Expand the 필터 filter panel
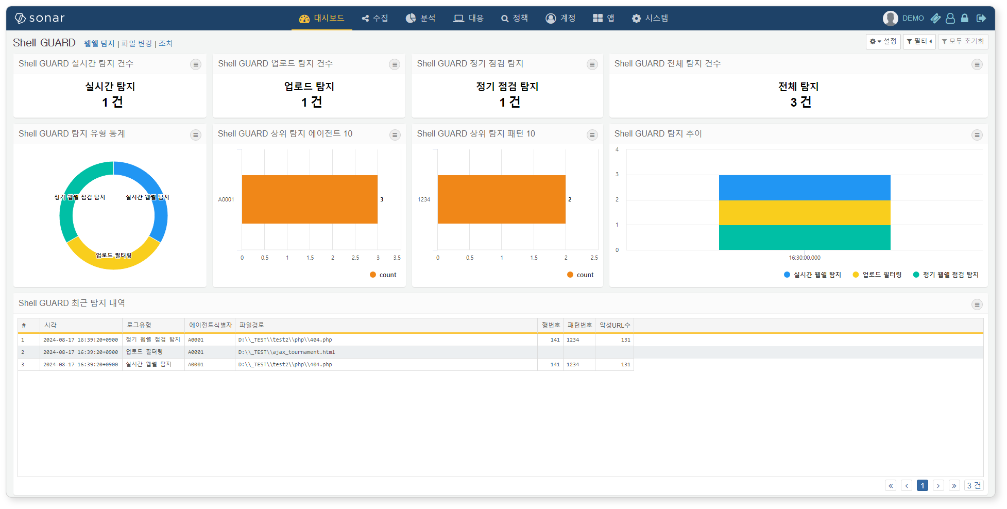 point(919,41)
